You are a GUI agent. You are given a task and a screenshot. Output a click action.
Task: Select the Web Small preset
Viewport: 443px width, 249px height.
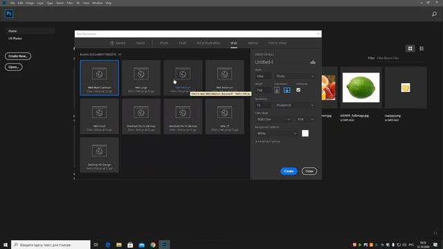tap(100, 116)
